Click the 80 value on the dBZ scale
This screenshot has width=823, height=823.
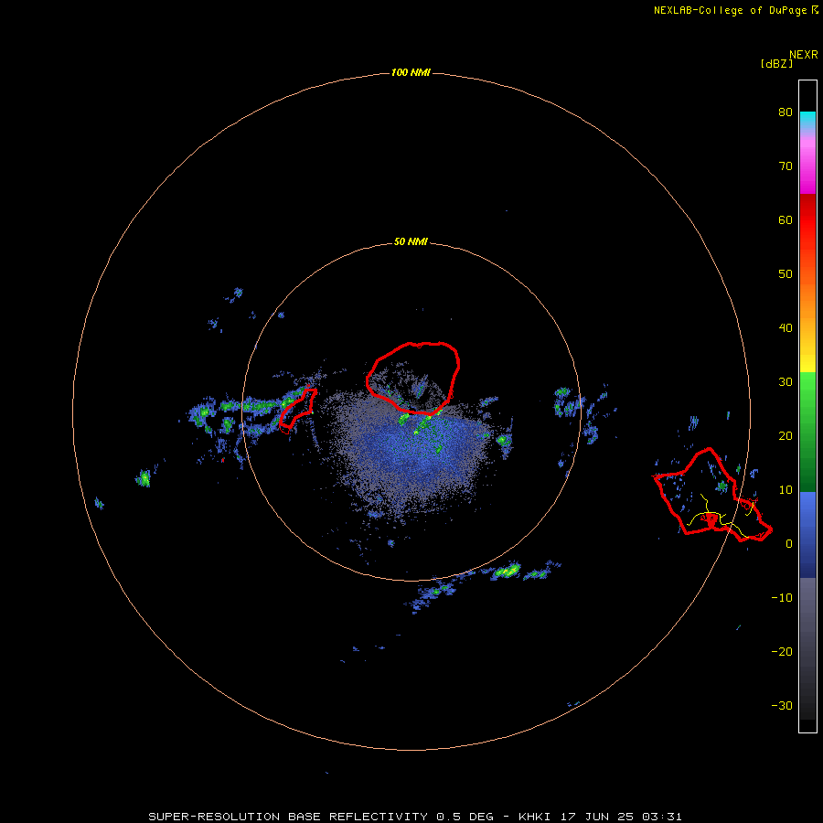coord(786,112)
